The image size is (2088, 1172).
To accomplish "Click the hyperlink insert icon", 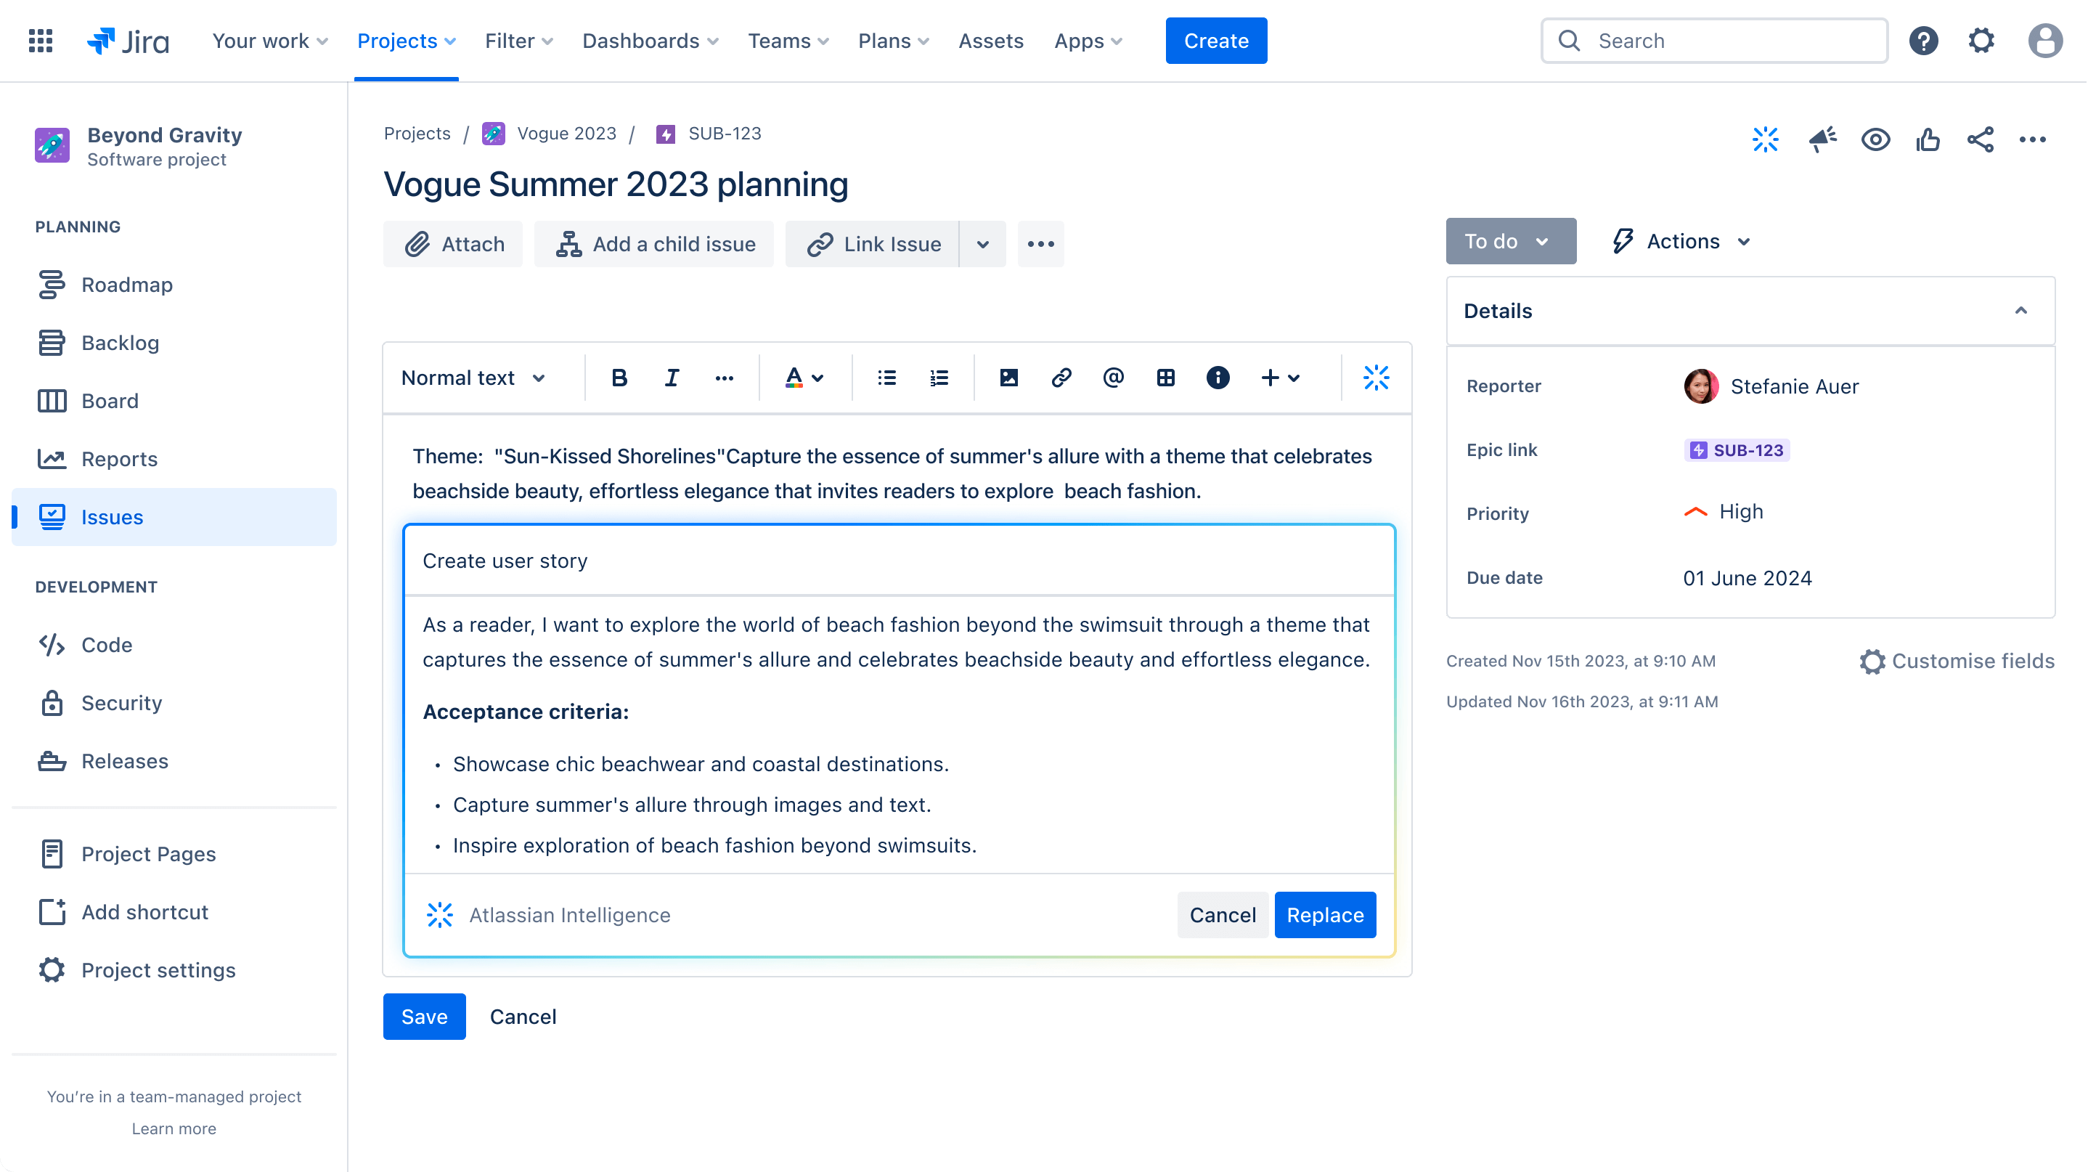I will point(1060,378).
